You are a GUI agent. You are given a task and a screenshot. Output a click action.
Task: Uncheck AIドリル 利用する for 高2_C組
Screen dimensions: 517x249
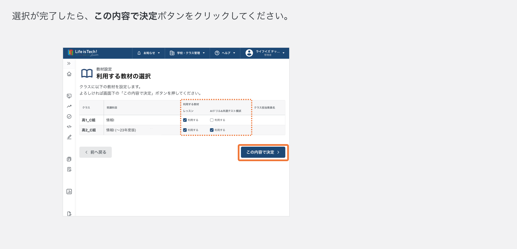[212, 130]
